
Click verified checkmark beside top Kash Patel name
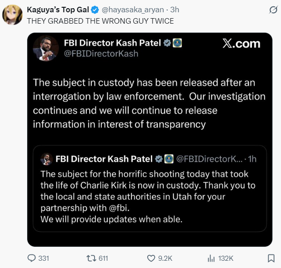(167, 43)
